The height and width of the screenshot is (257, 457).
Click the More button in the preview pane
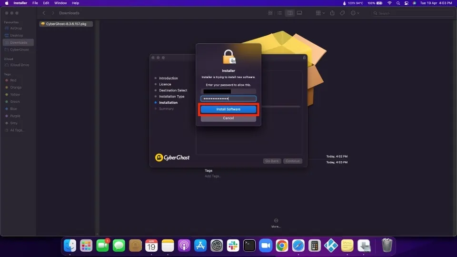coord(276,223)
